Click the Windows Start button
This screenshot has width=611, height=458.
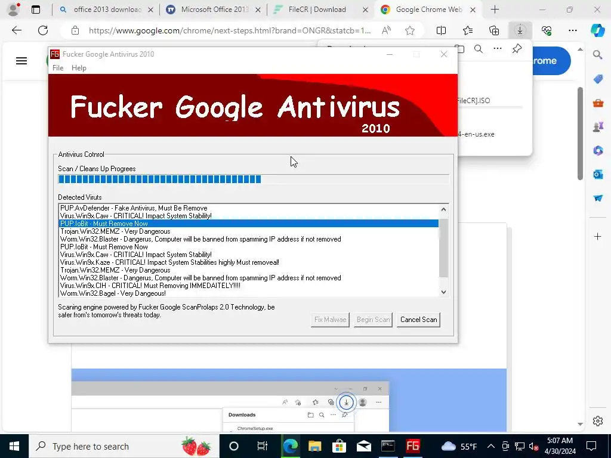click(x=14, y=446)
